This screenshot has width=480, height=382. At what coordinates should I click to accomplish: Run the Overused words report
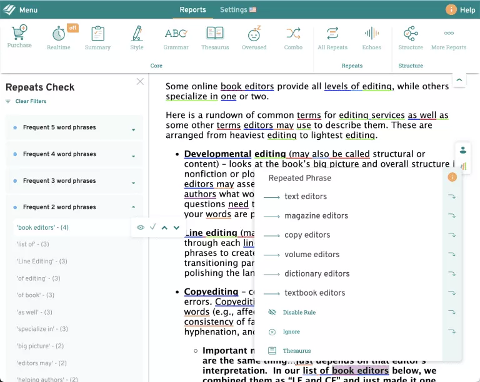point(254,38)
